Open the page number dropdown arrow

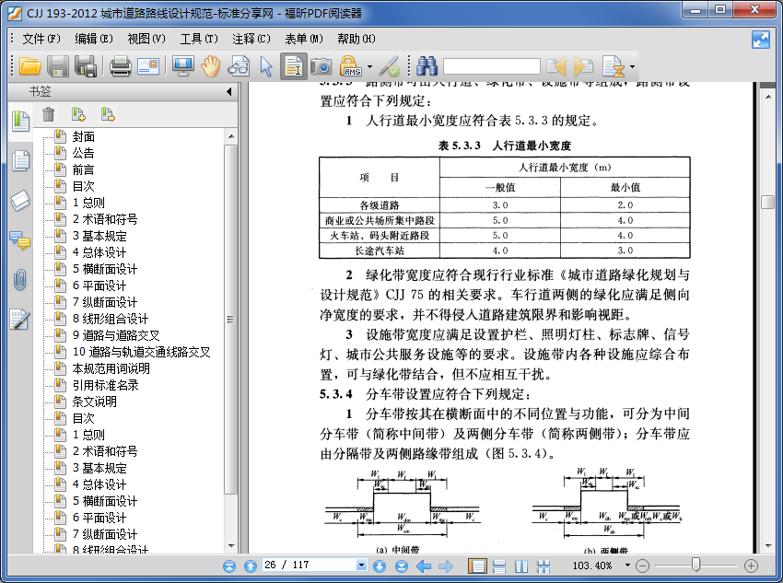point(361,565)
